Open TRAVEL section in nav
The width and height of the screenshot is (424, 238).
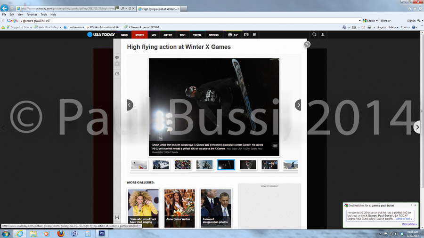point(197,35)
